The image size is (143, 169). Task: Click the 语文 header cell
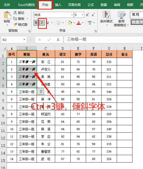63,54
